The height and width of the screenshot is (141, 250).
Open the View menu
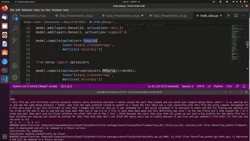37,10
